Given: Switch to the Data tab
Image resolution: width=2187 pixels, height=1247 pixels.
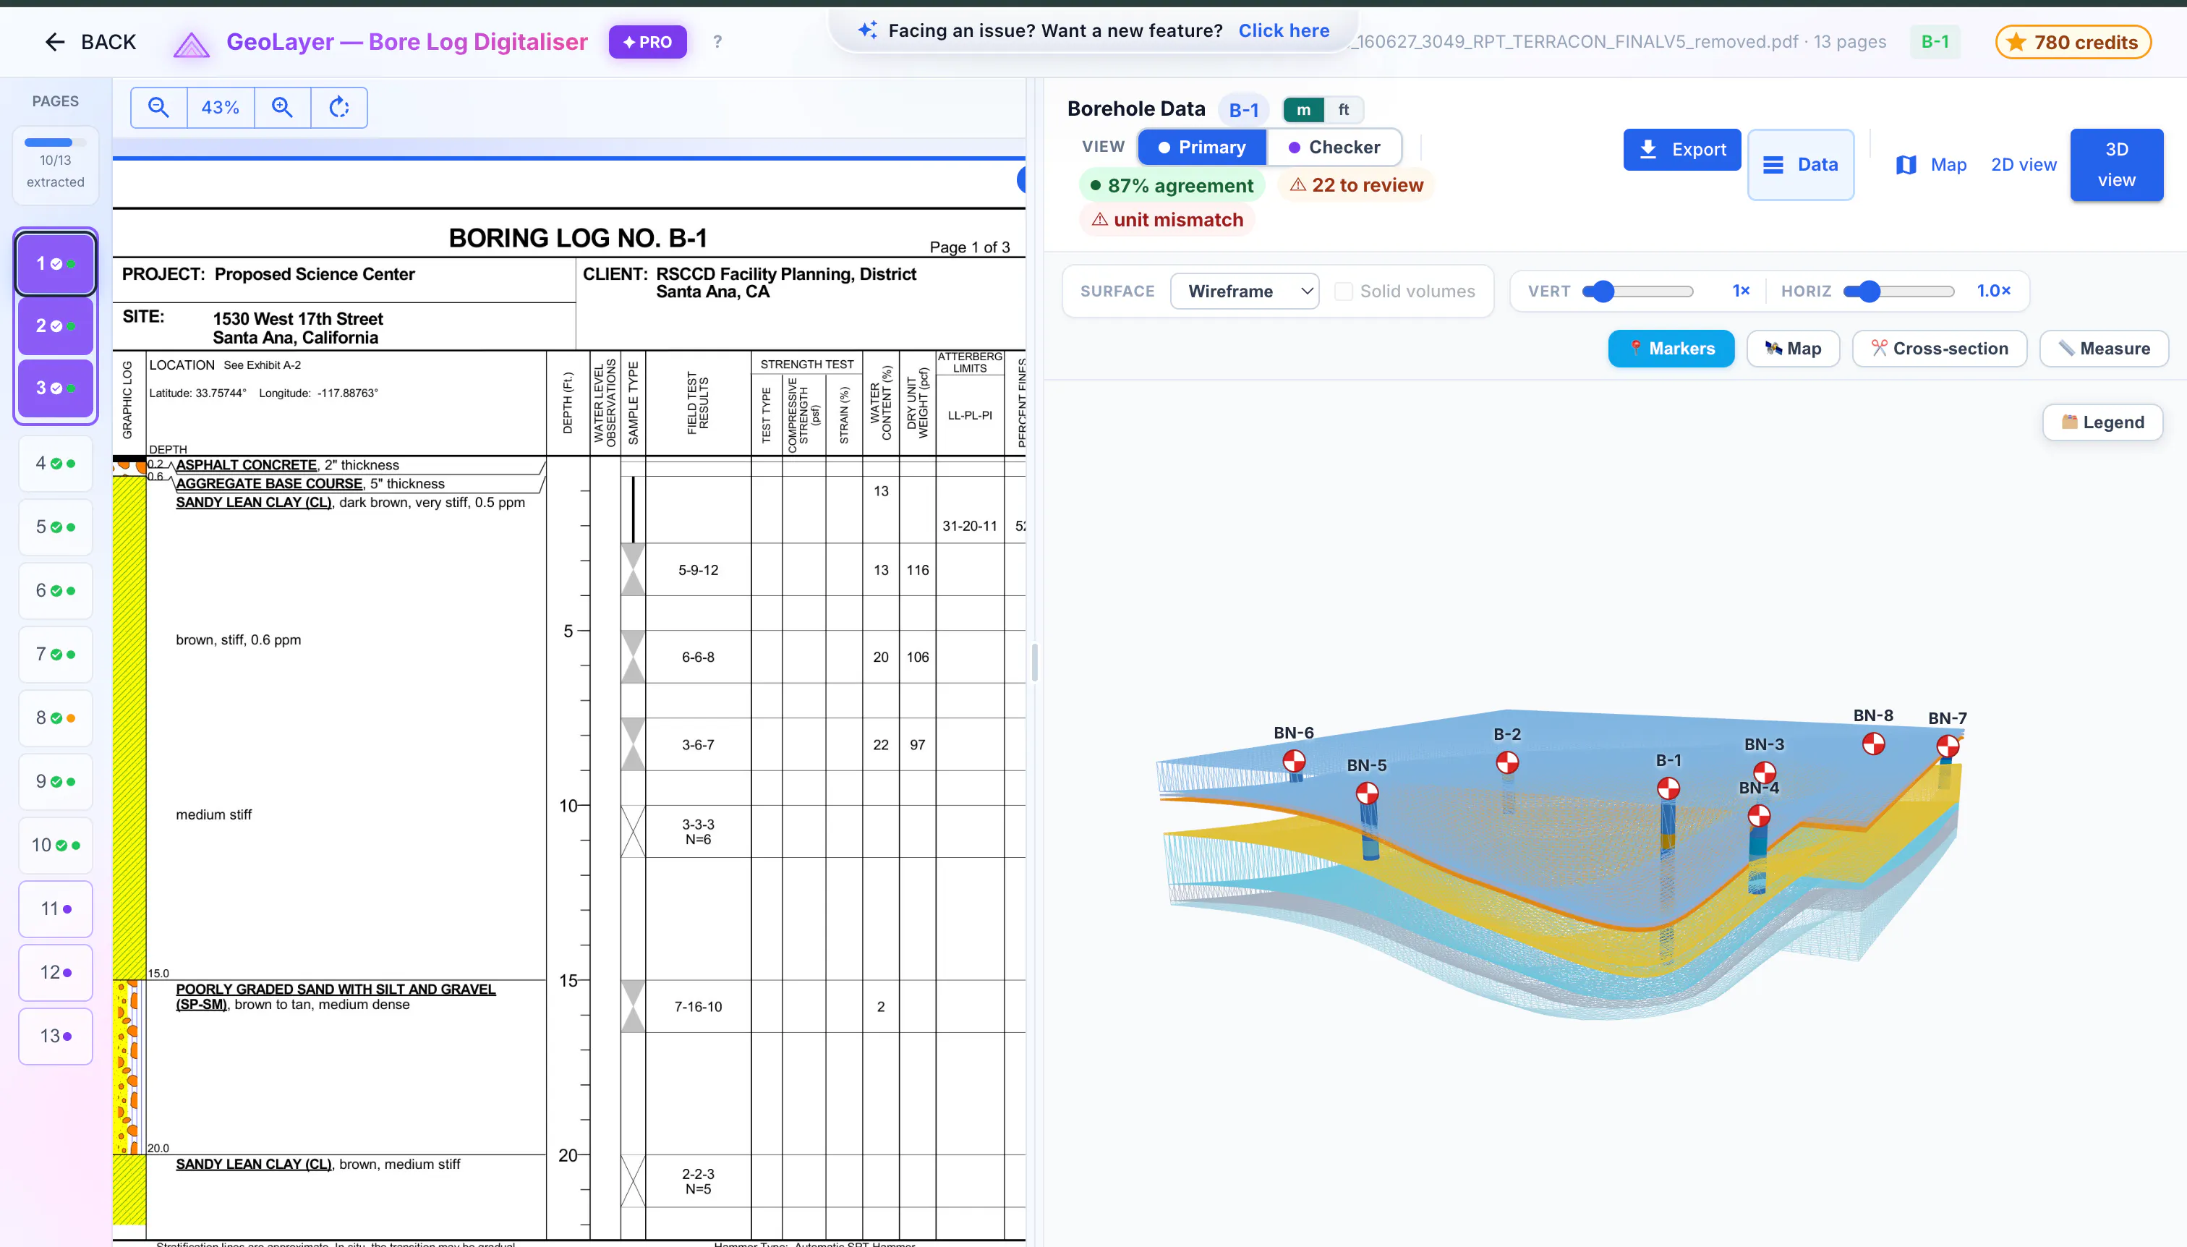Looking at the screenshot, I should click(1800, 164).
